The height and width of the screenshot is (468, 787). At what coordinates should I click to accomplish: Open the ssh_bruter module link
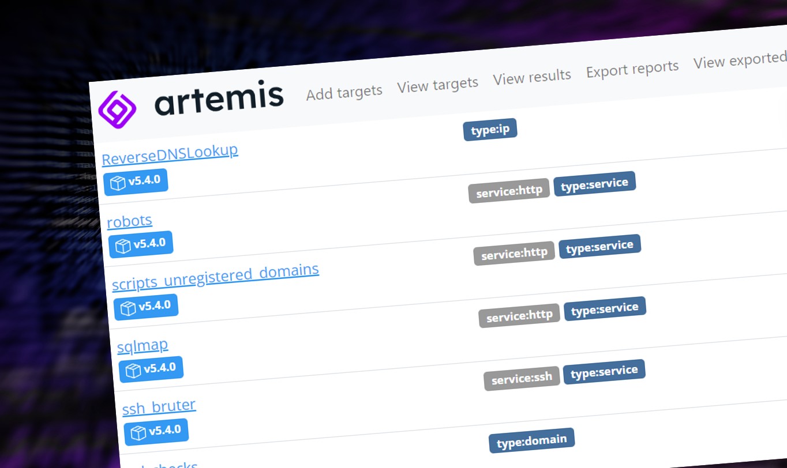(159, 407)
